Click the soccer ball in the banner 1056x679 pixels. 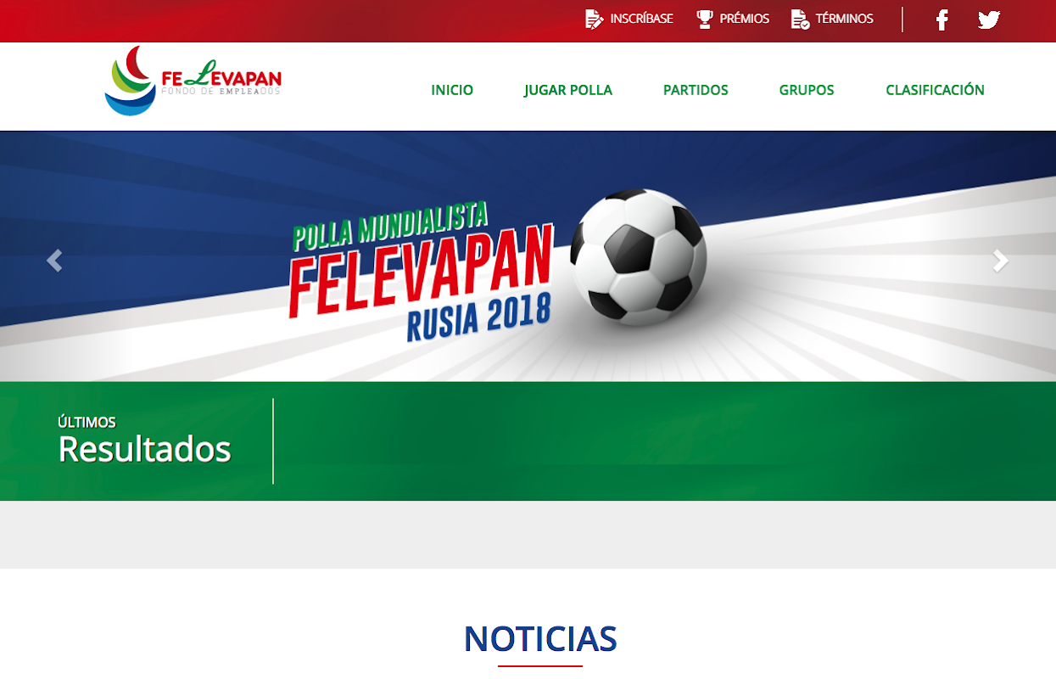638,255
